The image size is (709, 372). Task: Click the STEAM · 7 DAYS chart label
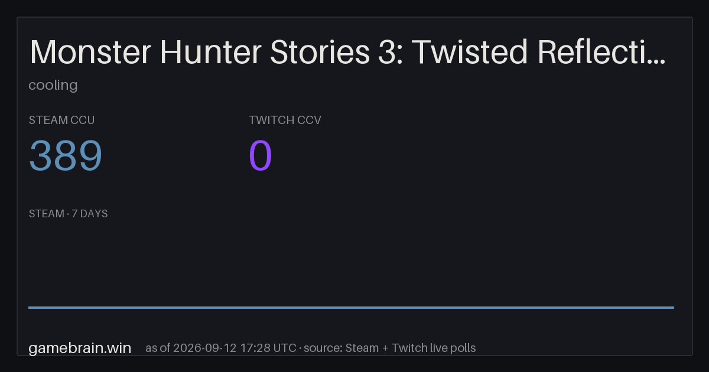coord(69,214)
